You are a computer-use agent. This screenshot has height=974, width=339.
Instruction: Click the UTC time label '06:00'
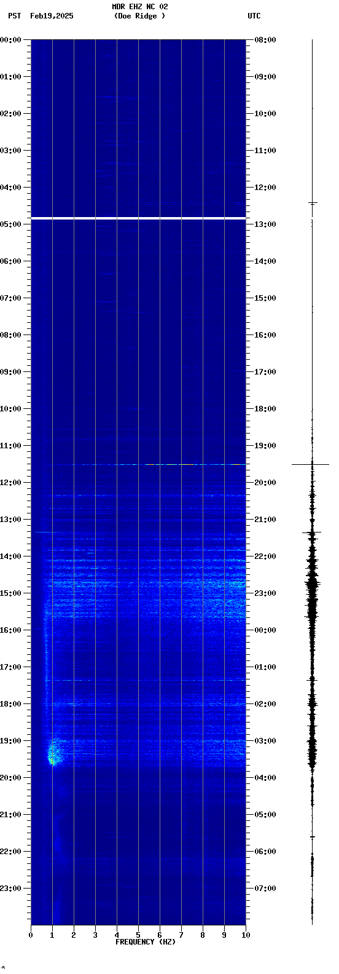(265, 852)
